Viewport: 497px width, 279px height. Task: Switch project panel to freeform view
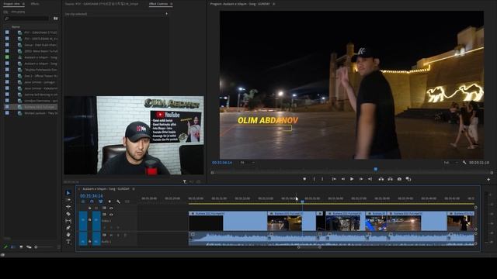coord(29,246)
